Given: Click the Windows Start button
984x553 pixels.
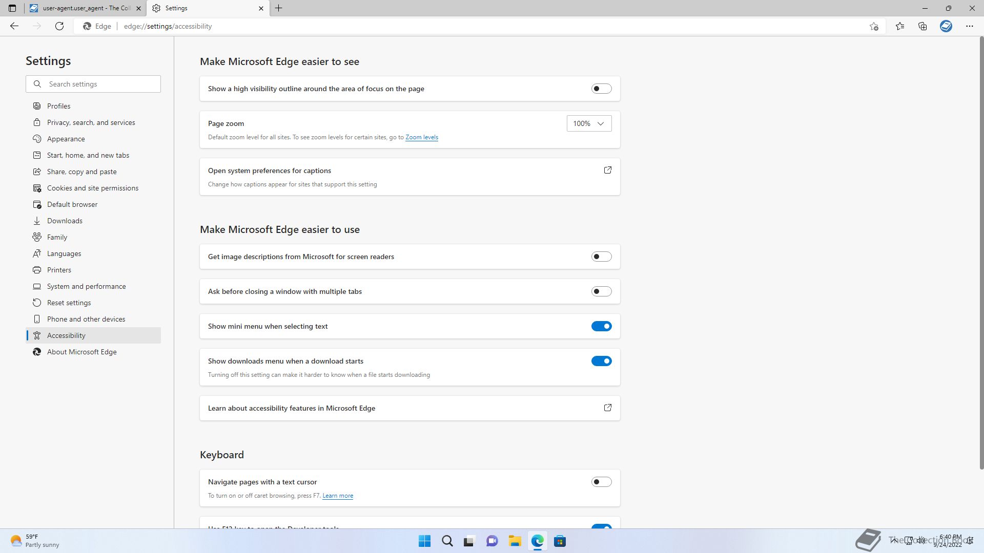Looking at the screenshot, I should [x=424, y=541].
